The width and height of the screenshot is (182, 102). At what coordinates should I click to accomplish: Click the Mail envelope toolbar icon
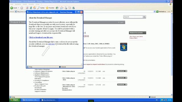61,8
